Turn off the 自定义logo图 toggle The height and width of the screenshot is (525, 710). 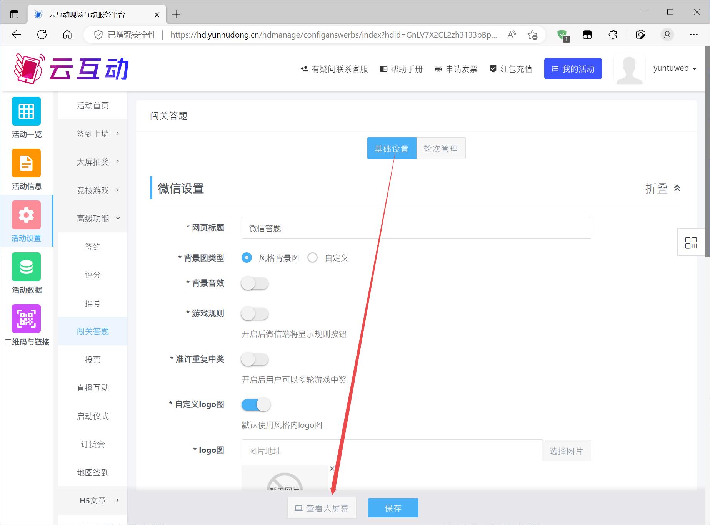click(256, 405)
